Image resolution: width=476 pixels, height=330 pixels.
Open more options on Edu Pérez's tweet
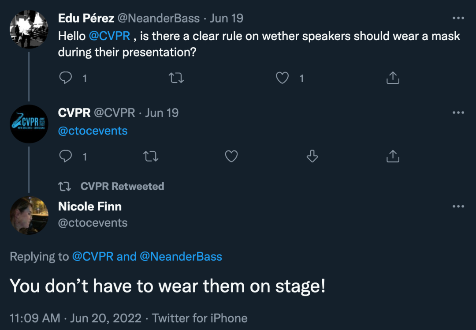click(458, 19)
